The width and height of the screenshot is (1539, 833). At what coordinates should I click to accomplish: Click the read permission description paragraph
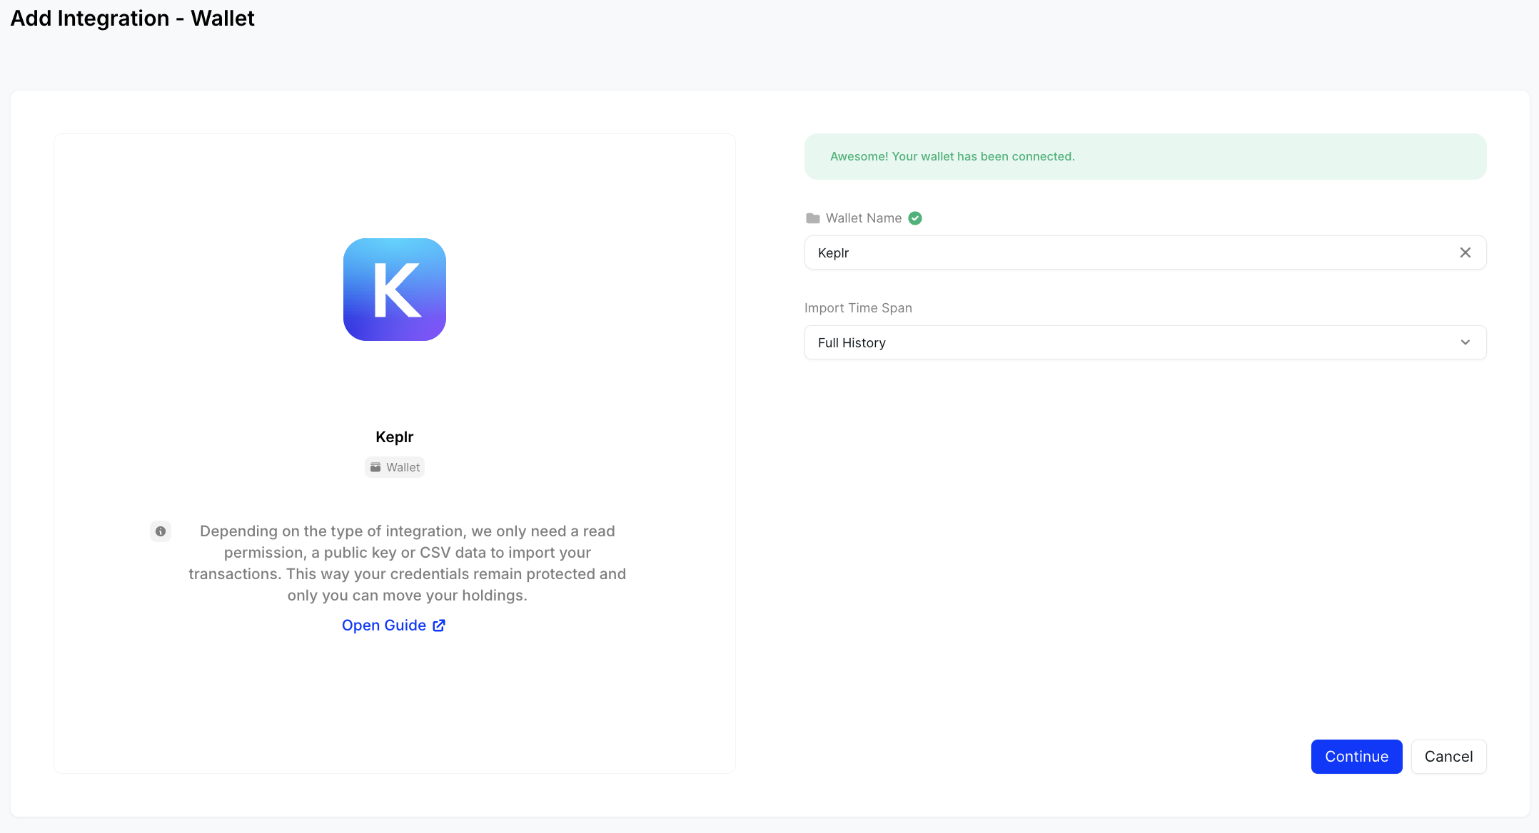tap(407, 563)
